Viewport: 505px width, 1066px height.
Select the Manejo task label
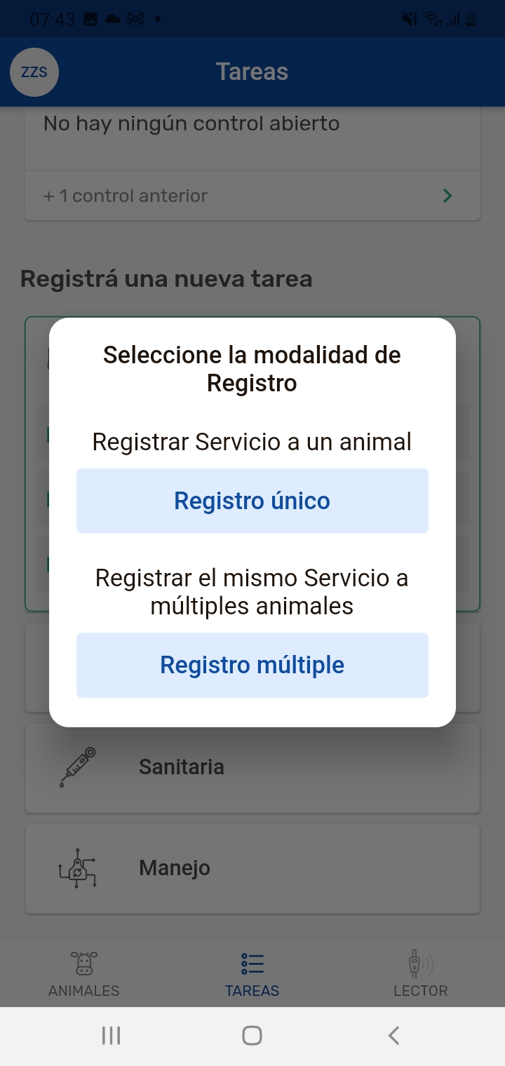[175, 868]
